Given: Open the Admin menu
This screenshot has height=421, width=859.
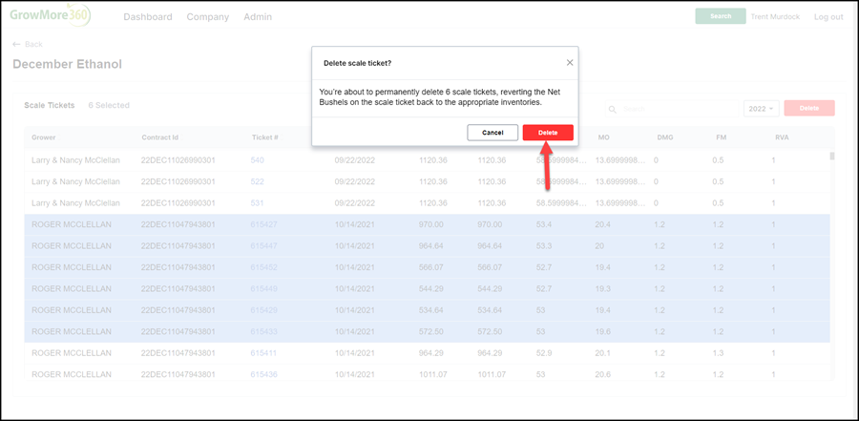Looking at the screenshot, I should point(258,17).
